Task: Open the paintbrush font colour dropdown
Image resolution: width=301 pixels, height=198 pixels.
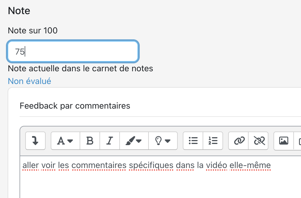Action: click(134, 141)
